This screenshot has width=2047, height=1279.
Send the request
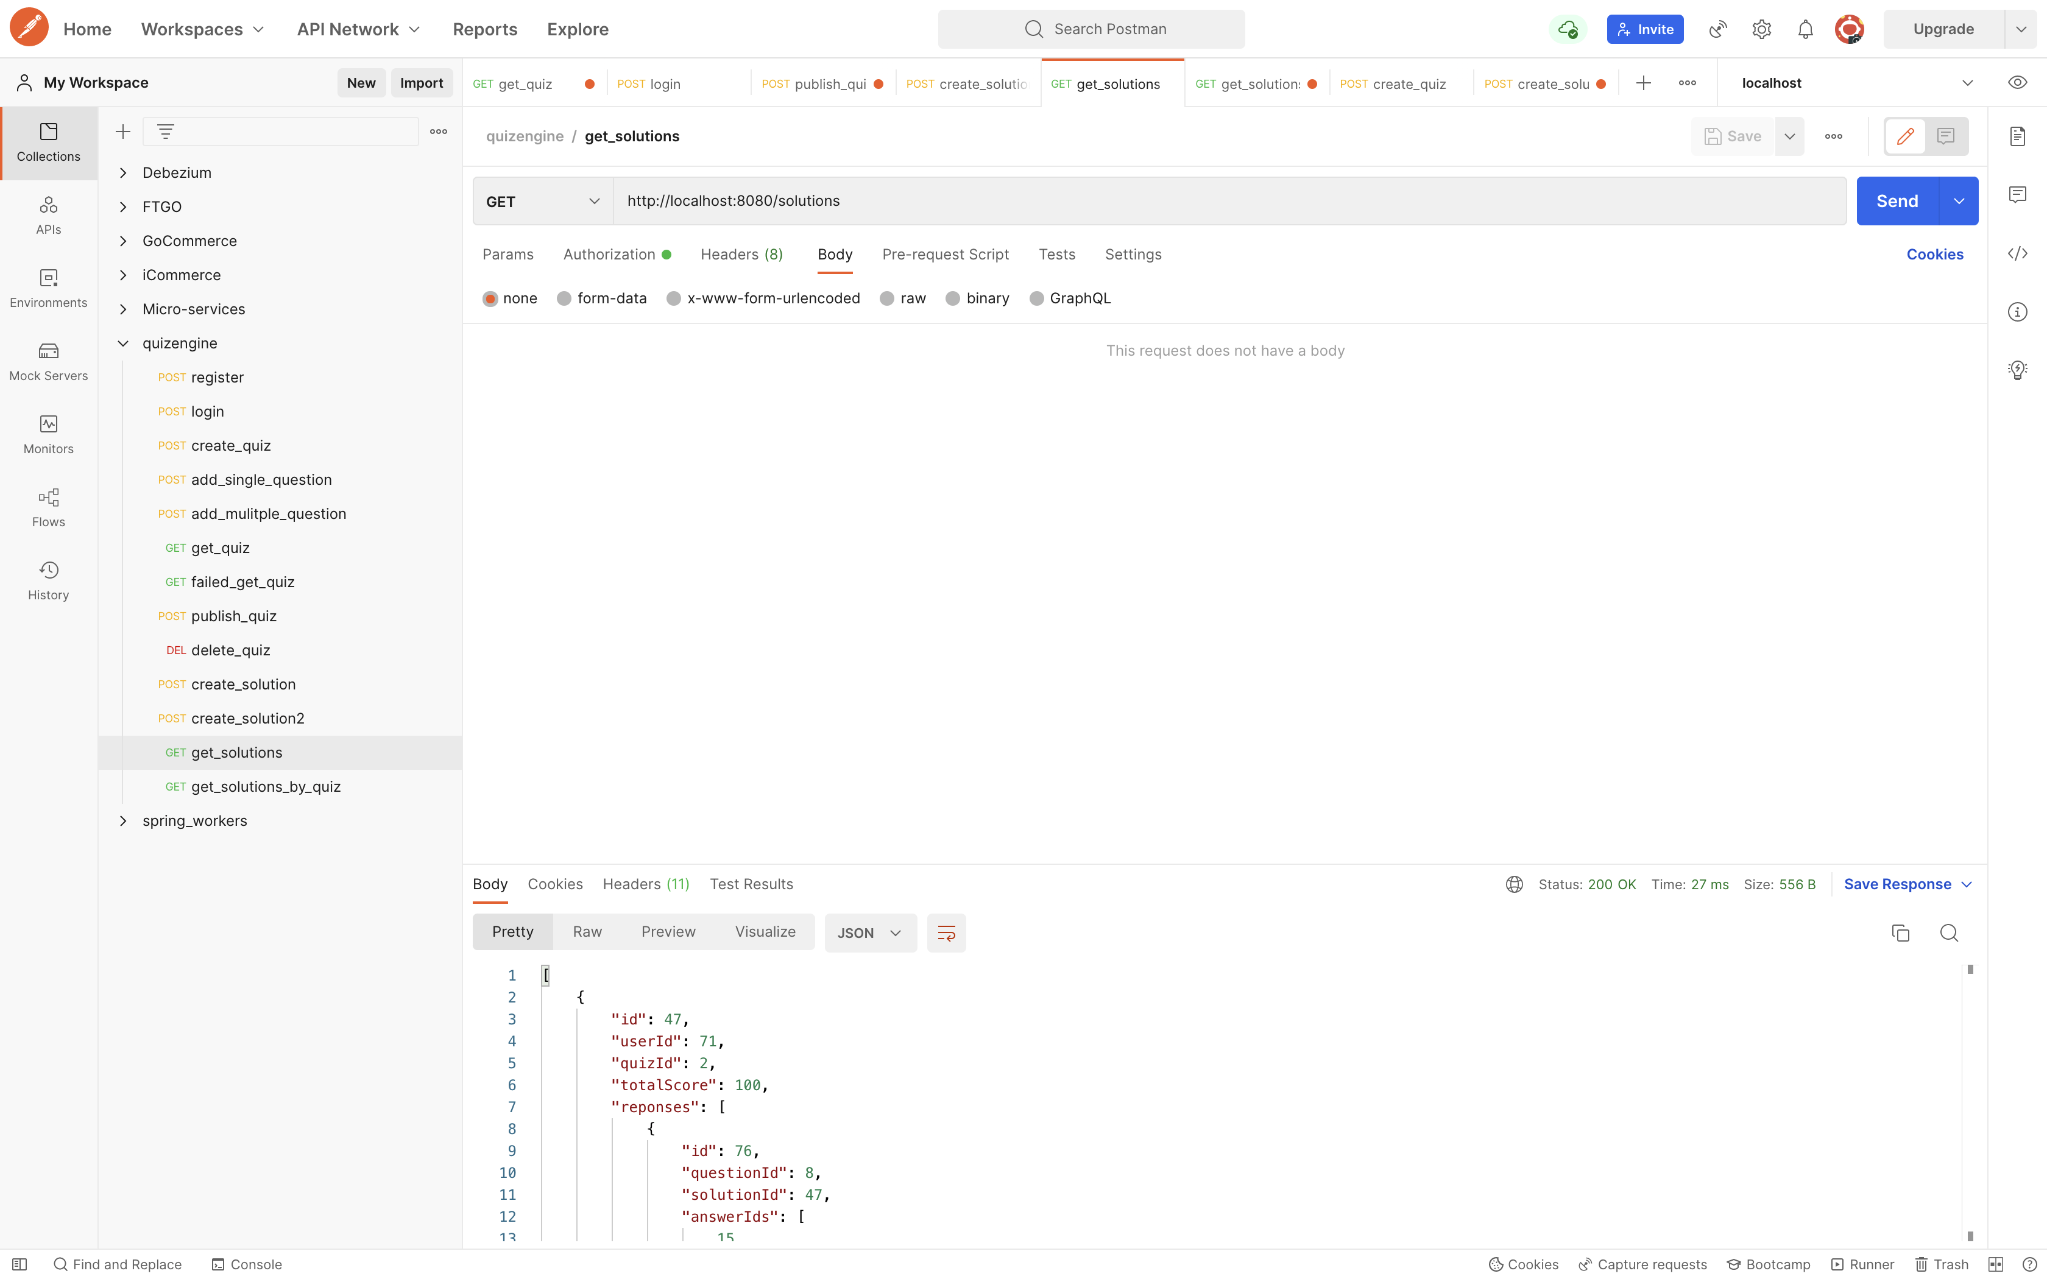[x=1897, y=202]
